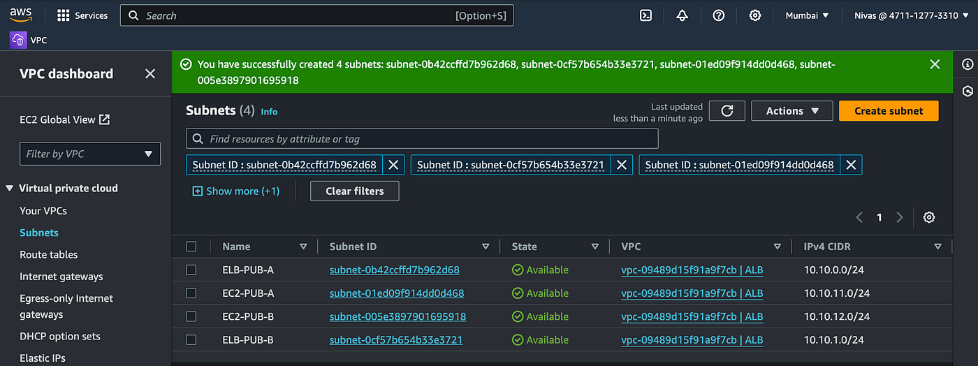Image resolution: width=978 pixels, height=366 pixels.
Task: Select the 10.10.11.0/24 CIDR cell
Action: click(x=836, y=293)
